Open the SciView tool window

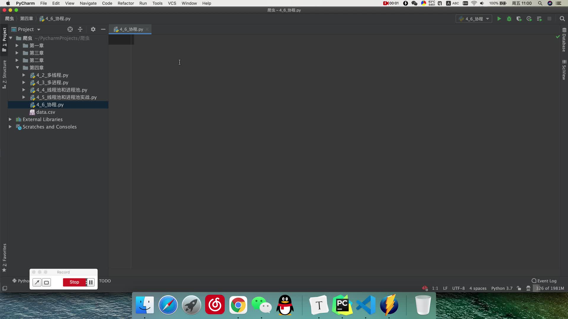coord(564,70)
